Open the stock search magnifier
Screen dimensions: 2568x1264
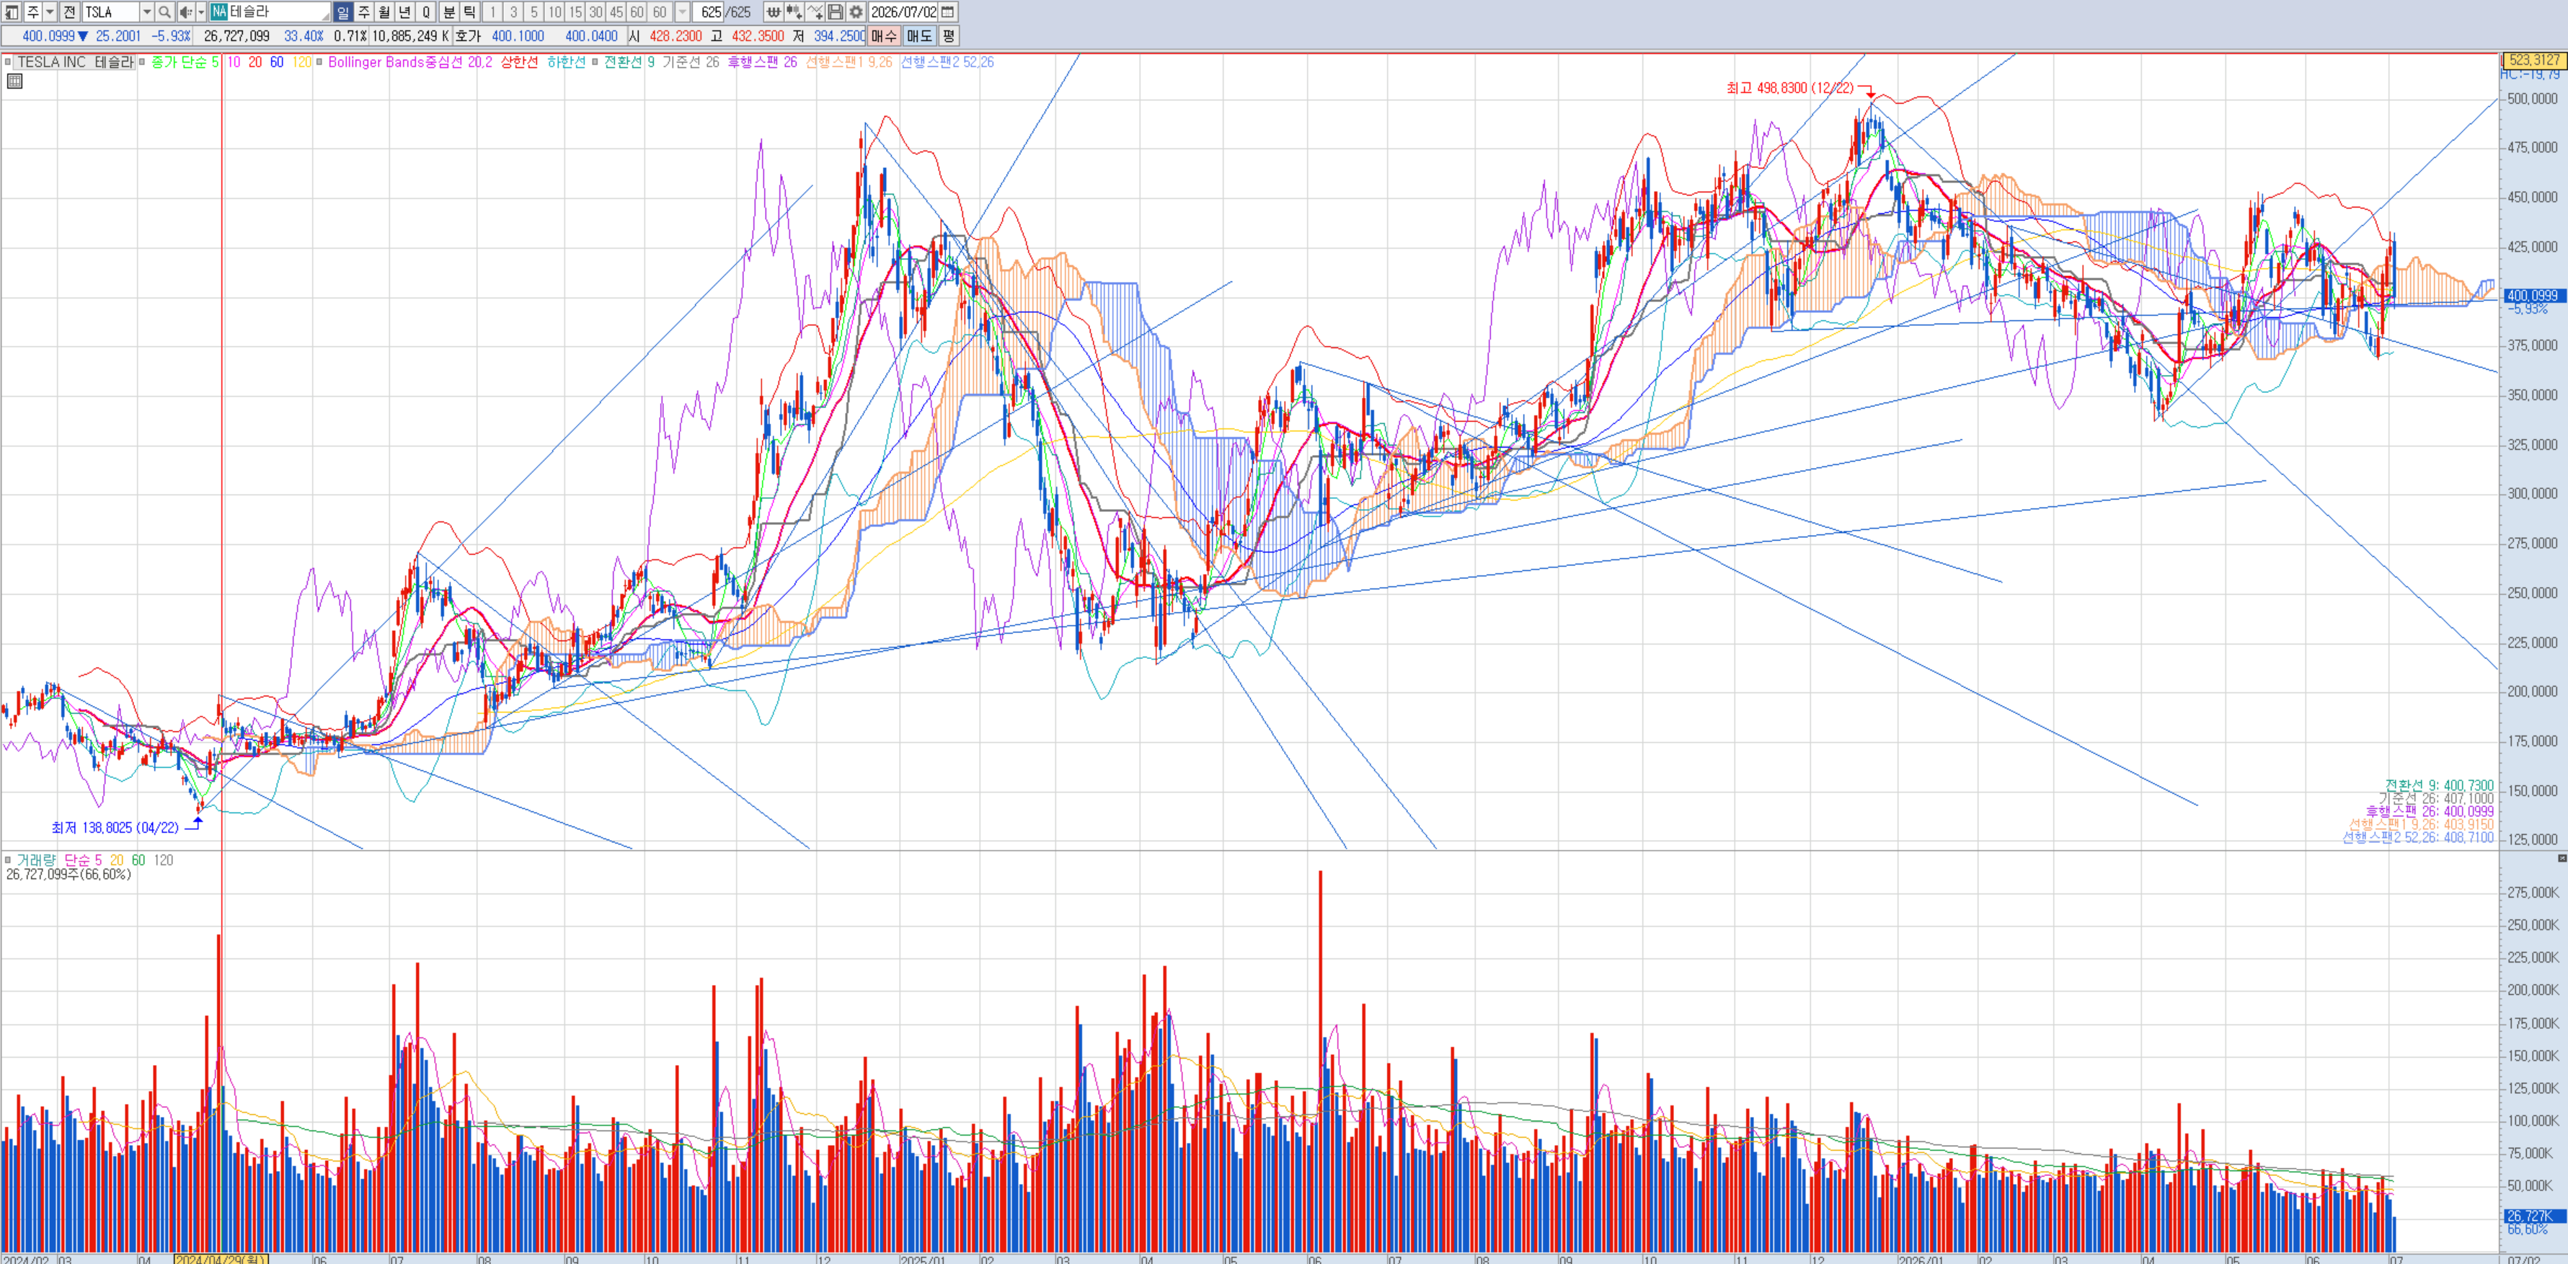coord(164,12)
